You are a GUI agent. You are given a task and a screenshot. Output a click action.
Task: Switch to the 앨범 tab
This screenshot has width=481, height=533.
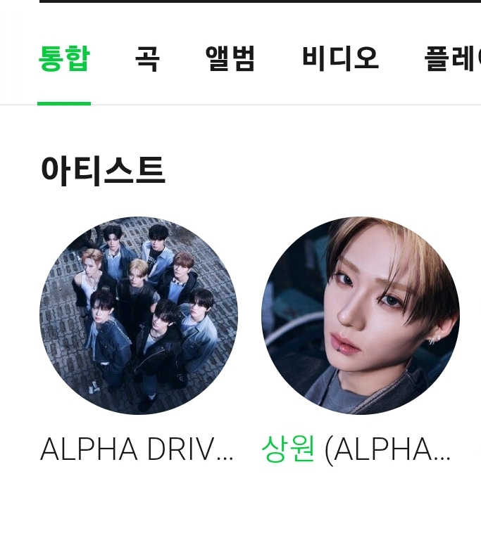point(230,58)
